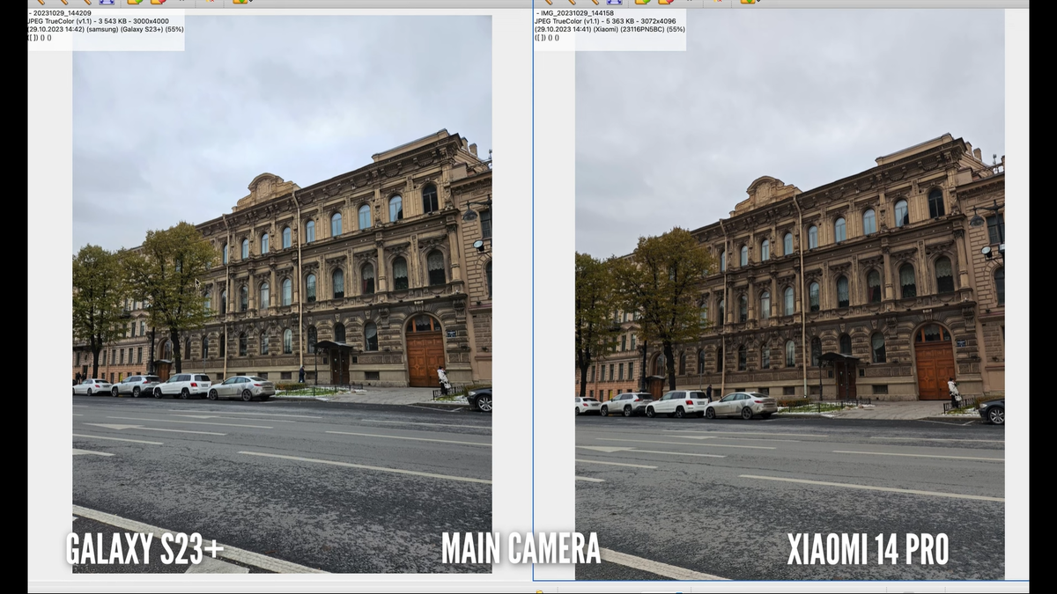Select the Xiaomi 14 Pro photo in right pane
1057x594 pixels.
pyautogui.click(x=789, y=294)
